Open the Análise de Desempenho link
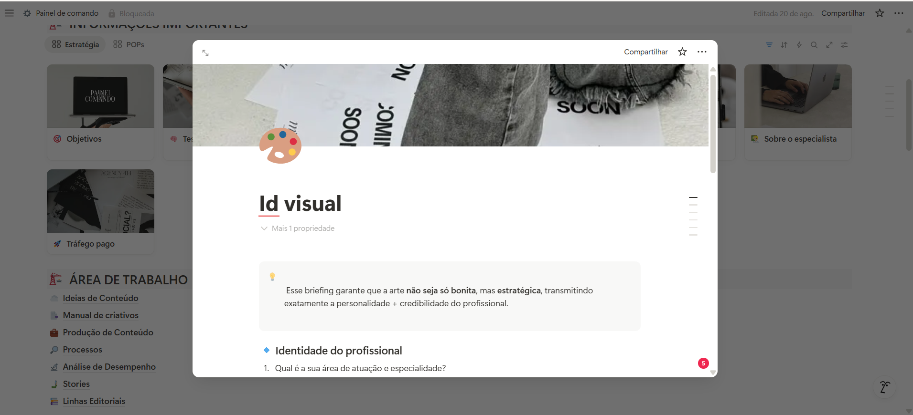Image resolution: width=913 pixels, height=415 pixels. 109,367
